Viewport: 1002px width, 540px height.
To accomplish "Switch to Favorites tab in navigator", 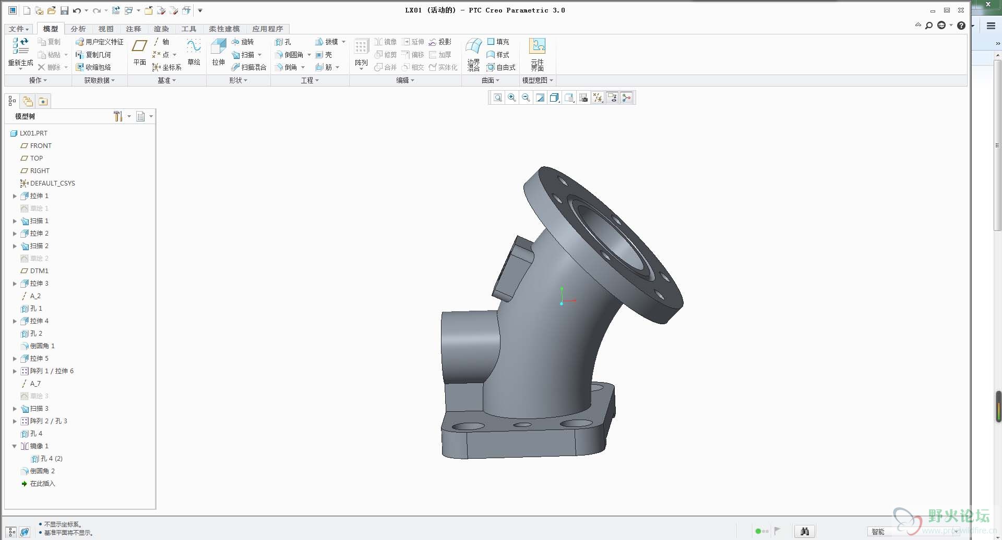I will [43, 101].
